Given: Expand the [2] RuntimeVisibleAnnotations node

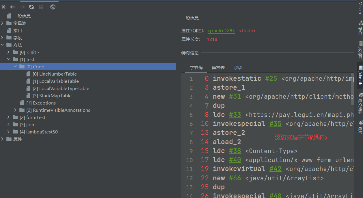Looking at the screenshot, I should click(15, 110).
